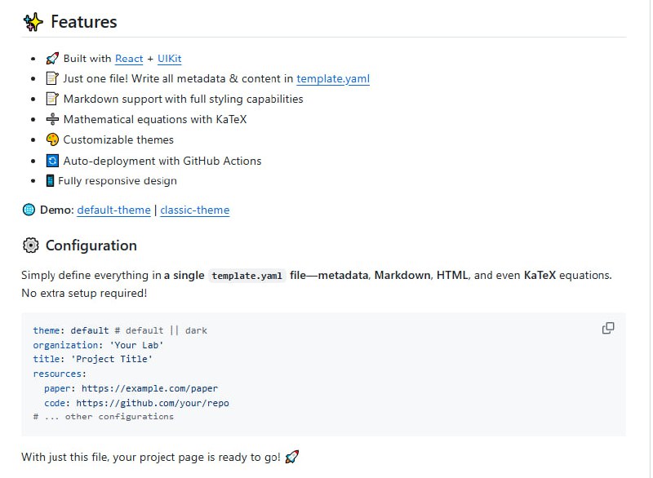Image resolution: width=653 pixels, height=478 pixels.
Task: Click the Configuration heading text
Action: pos(91,246)
